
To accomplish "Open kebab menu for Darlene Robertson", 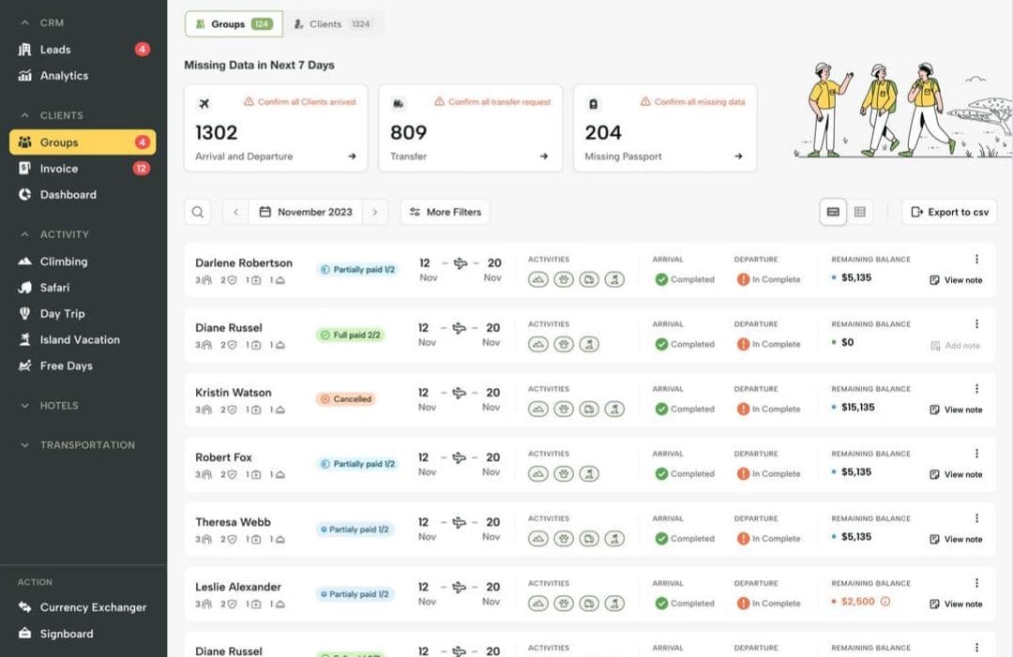I will [976, 260].
